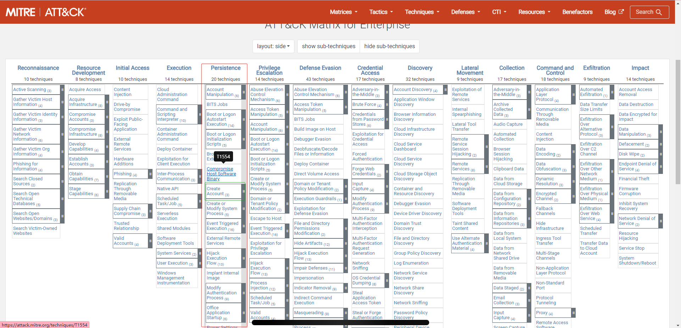Expand Command and Scripting Interpreter handle

(200, 114)
